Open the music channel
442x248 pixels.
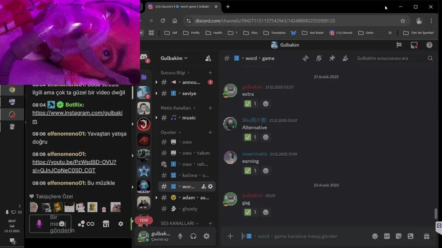[187, 118]
